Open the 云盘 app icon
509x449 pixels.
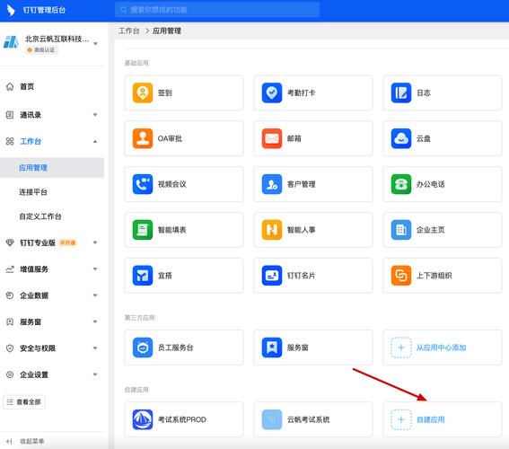pos(401,138)
